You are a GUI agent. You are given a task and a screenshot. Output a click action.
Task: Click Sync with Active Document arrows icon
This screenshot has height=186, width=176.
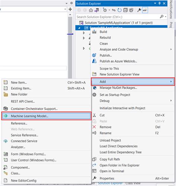(x=114, y=10)
